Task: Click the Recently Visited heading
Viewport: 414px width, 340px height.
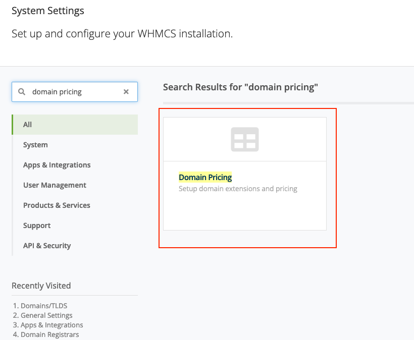Action: 41,286
